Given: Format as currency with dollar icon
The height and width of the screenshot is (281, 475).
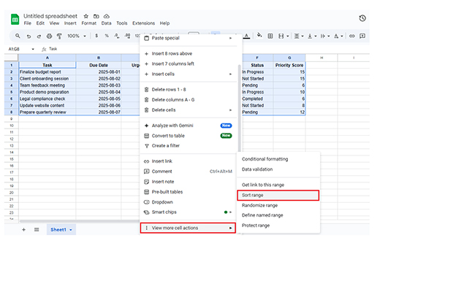Looking at the screenshot, I should point(96,36).
